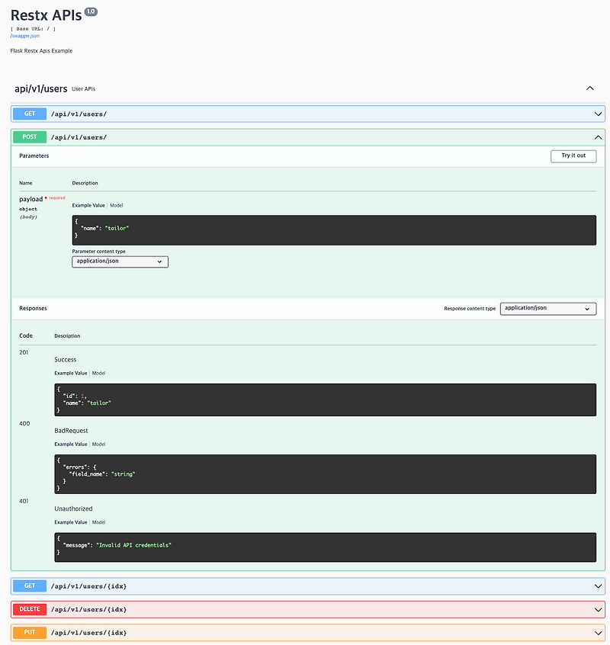This screenshot has height=645, width=610.
Task: Expand the GET /api/v1/users/ operation
Action: click(598, 114)
